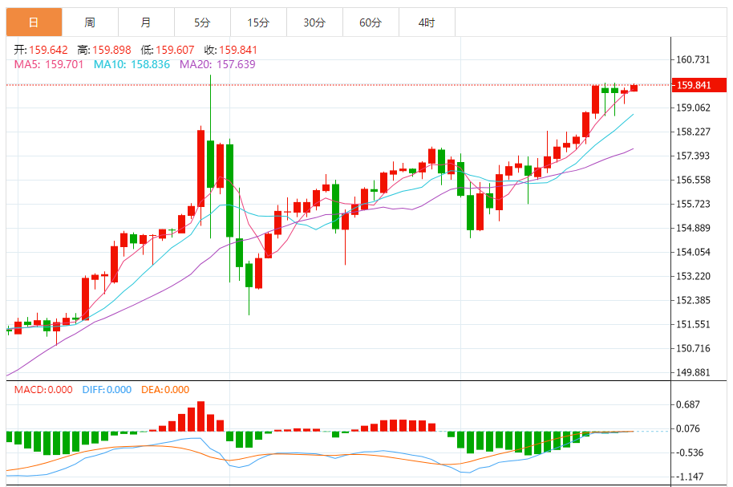Click the 155.723 price axis label

tap(693, 204)
